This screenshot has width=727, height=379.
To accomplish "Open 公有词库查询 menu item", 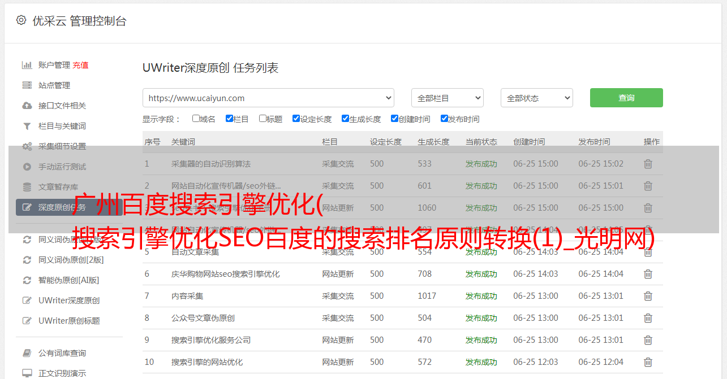I will pyautogui.click(x=62, y=353).
